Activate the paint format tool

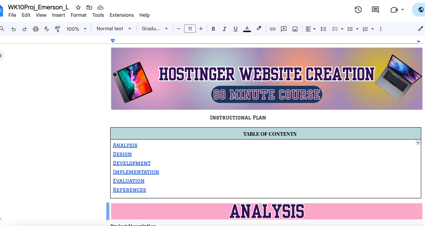coord(57,29)
